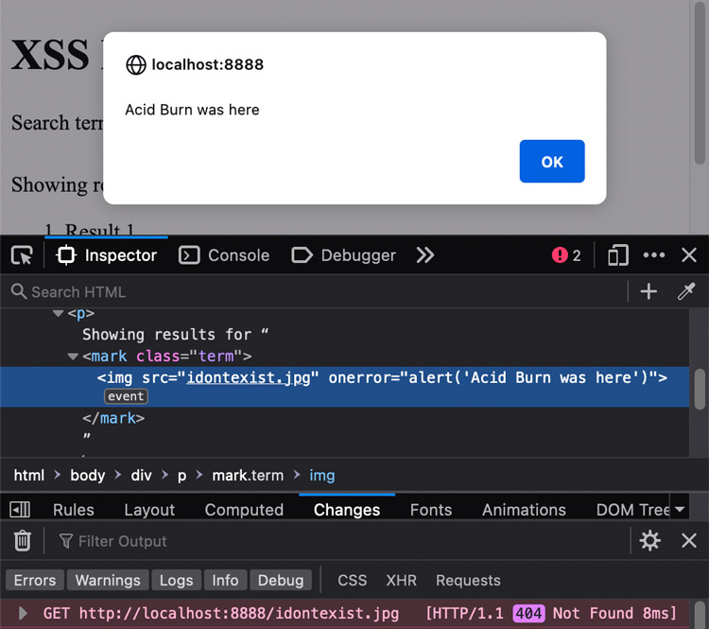This screenshot has height=629, width=709.
Task: Toggle responsive design mode icon
Action: coord(617,255)
